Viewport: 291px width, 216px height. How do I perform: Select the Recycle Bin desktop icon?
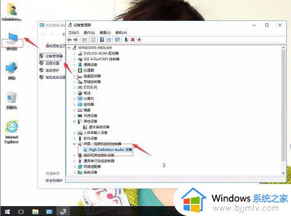[12, 100]
